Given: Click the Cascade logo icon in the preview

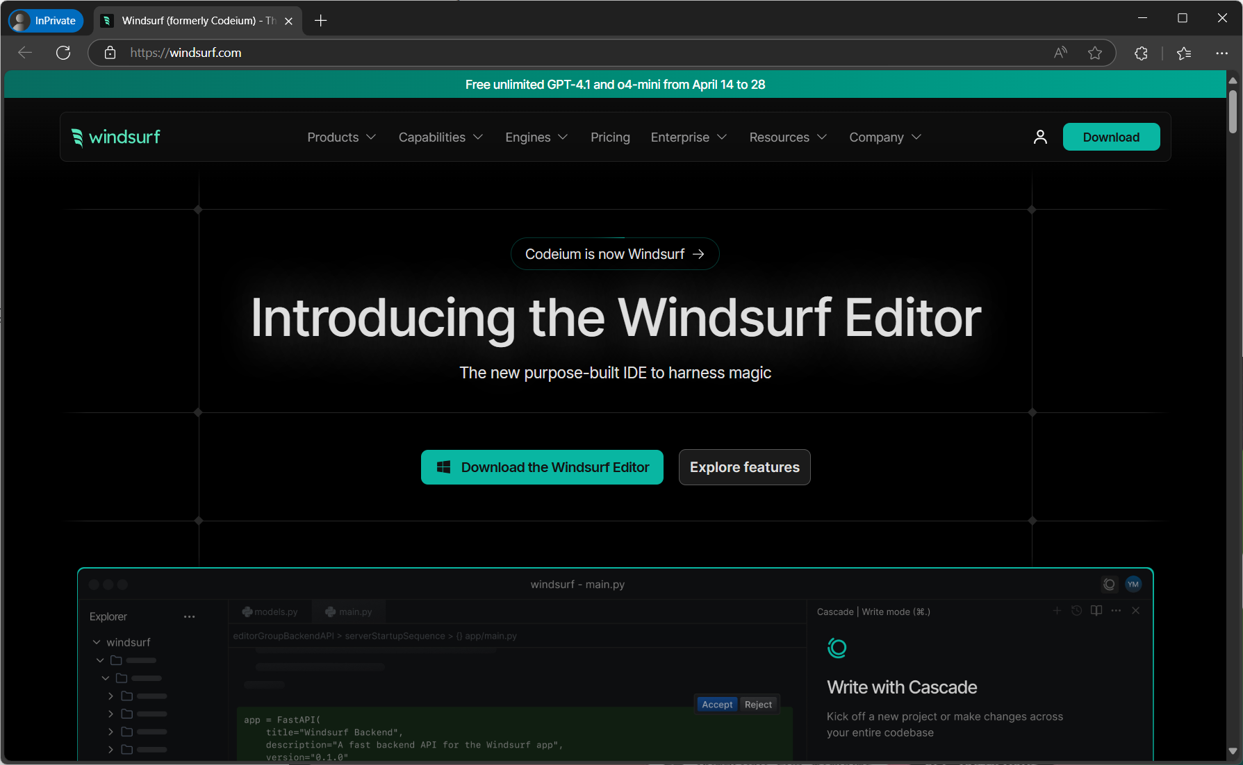Looking at the screenshot, I should pyautogui.click(x=837, y=648).
